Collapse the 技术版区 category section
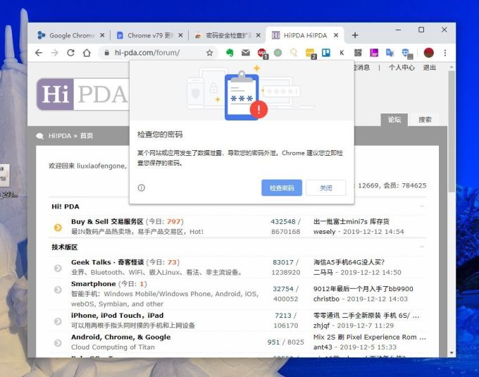The height and width of the screenshot is (377, 479). click(422, 247)
